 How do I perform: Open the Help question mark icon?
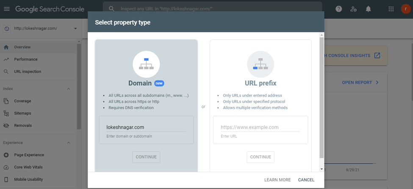339,9
